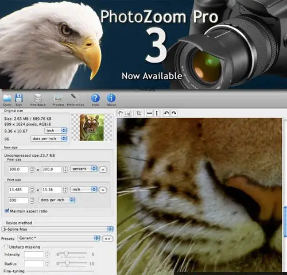Click the print size height stepper

click(65, 190)
